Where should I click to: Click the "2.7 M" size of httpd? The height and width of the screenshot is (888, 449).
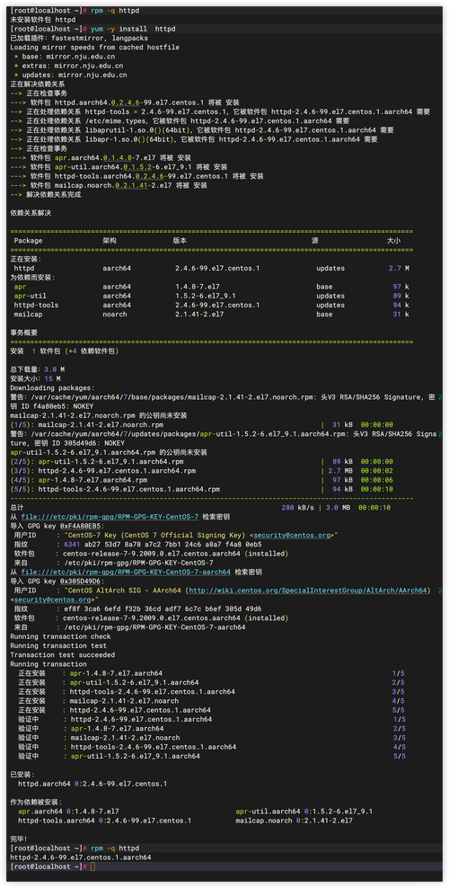pos(399,268)
